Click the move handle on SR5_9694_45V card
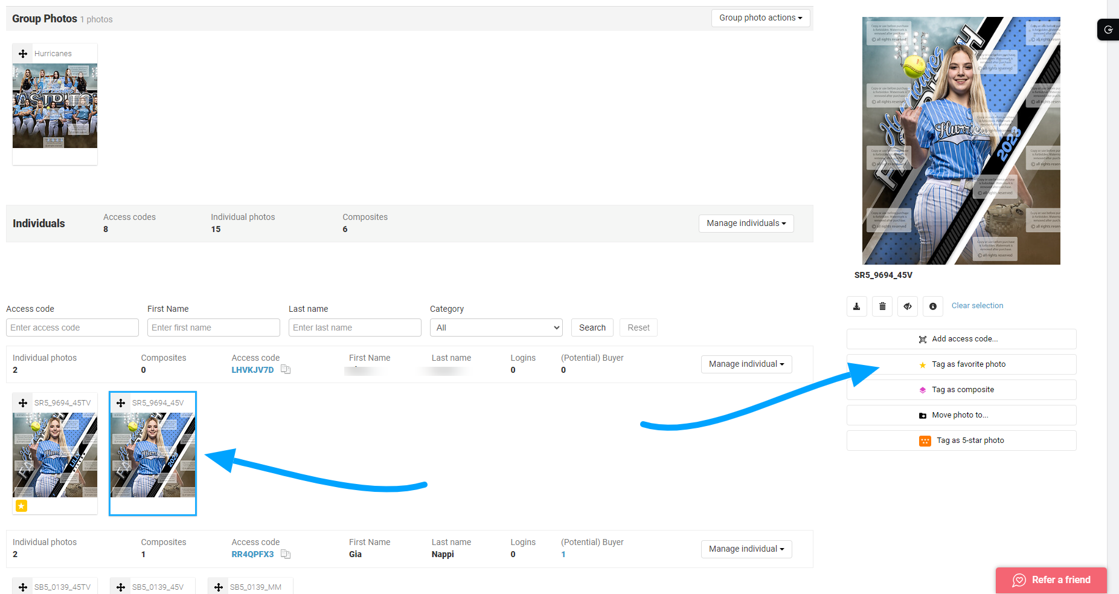The height and width of the screenshot is (594, 1119). tap(121, 403)
